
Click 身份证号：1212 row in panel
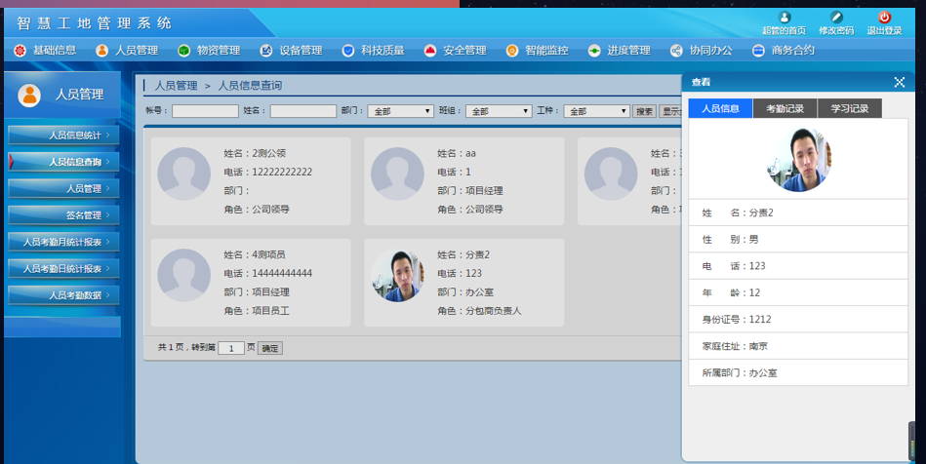[798, 320]
